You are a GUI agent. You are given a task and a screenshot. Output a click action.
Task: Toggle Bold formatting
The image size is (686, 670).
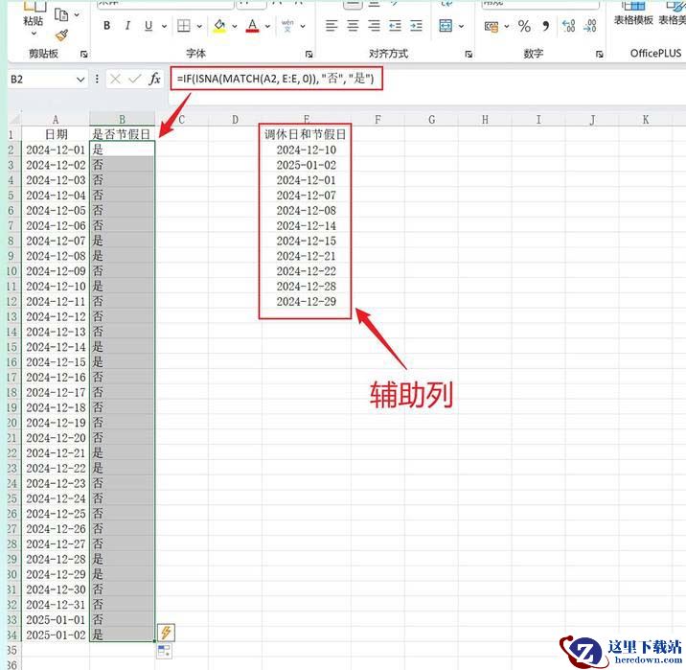pos(106,26)
